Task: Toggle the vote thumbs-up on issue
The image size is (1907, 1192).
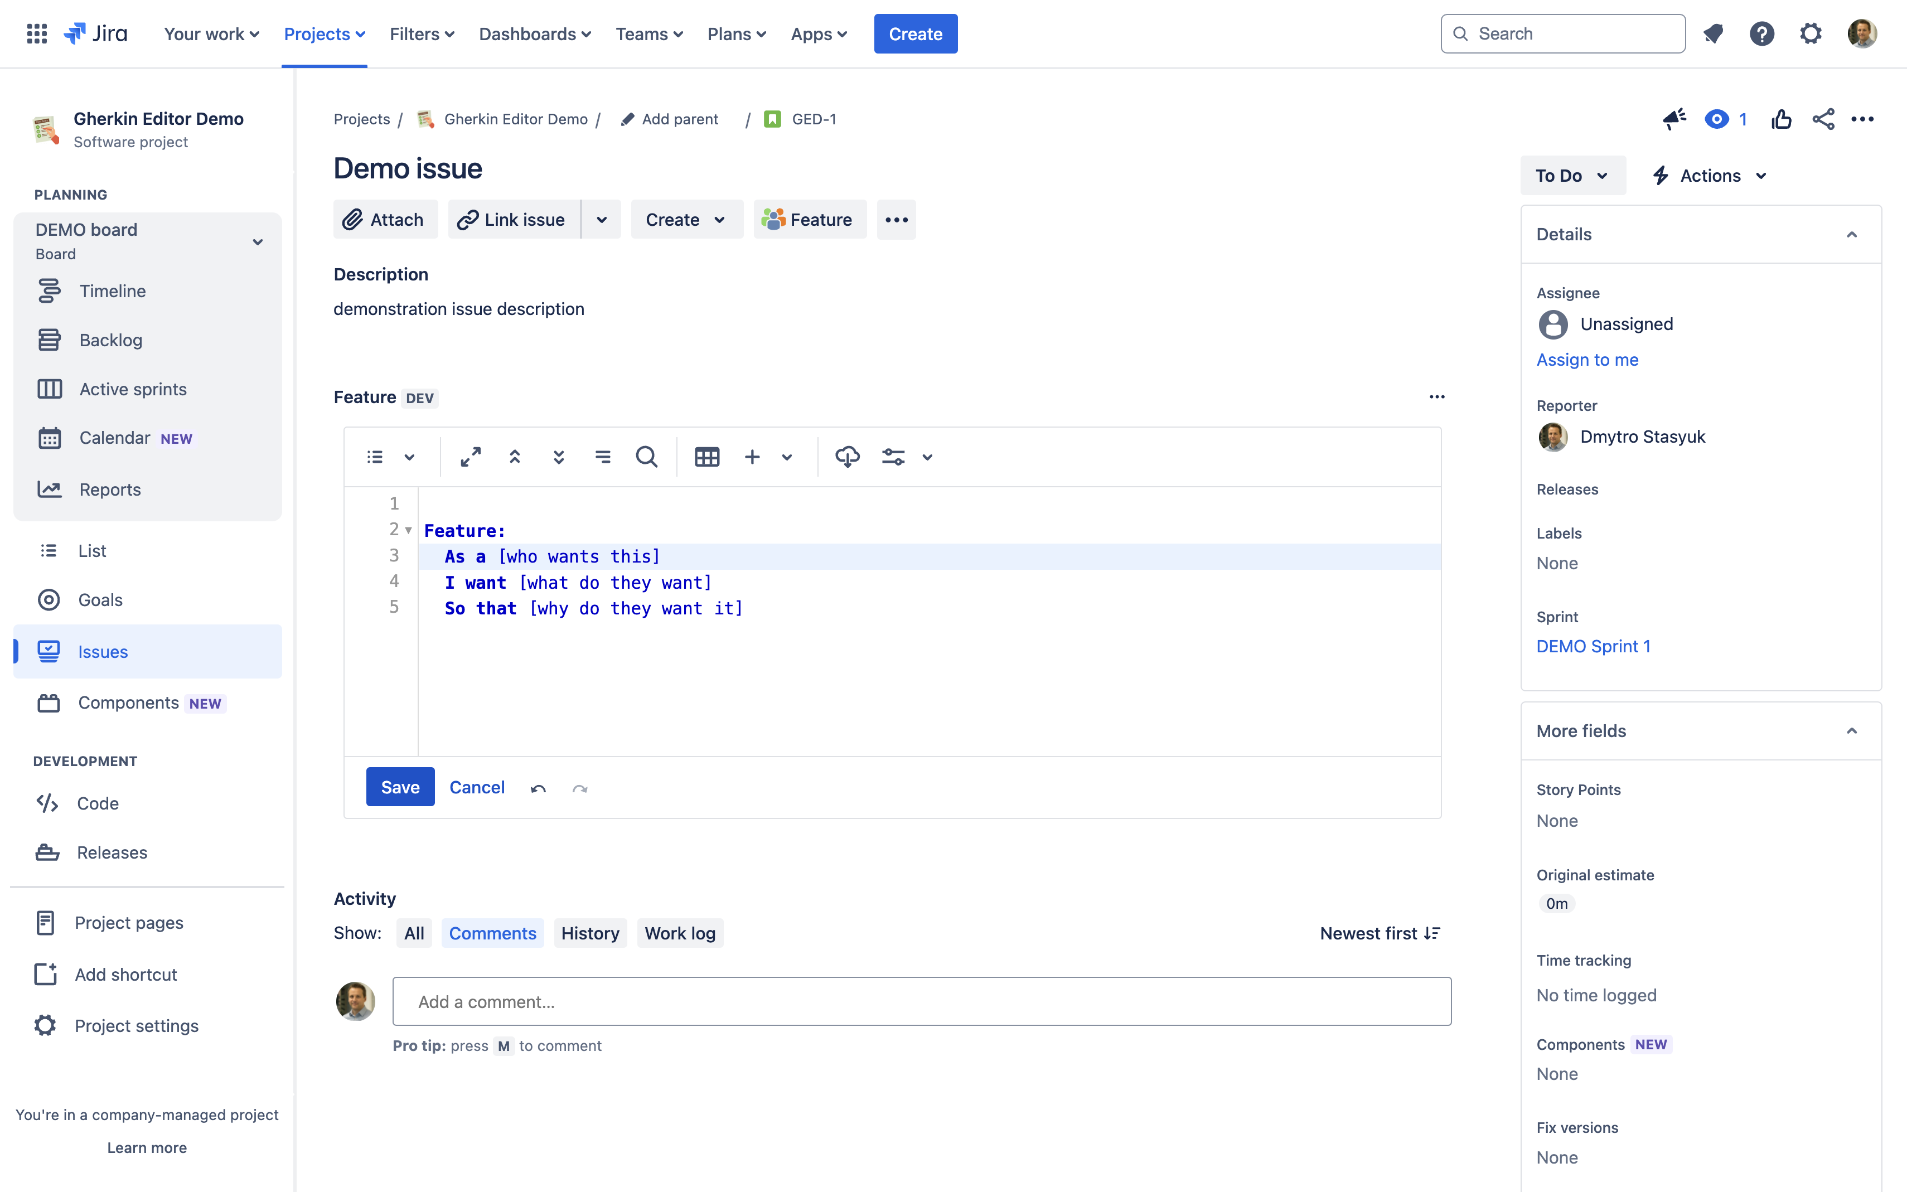Action: 1782,119
